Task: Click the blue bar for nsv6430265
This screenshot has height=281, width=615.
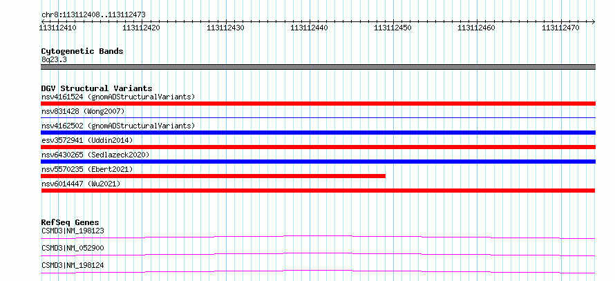Action: (x=318, y=162)
